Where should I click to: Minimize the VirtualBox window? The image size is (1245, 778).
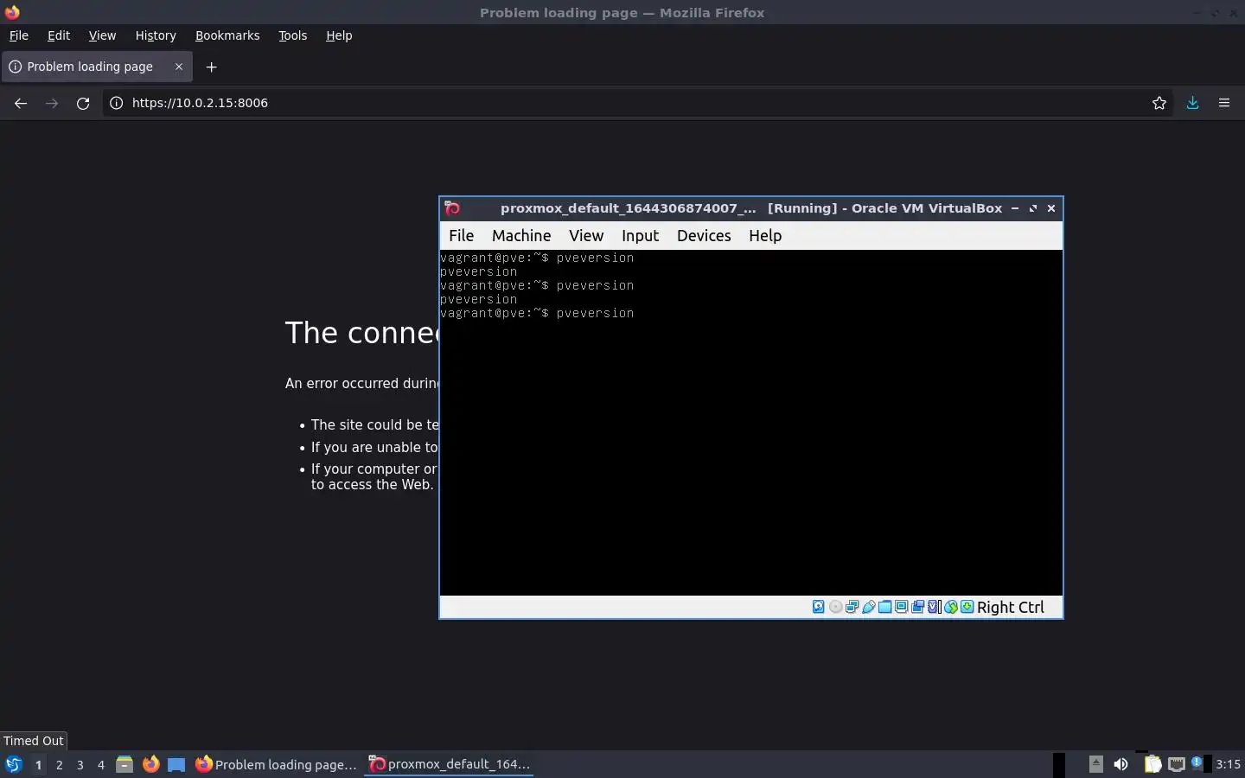coord(1015,208)
